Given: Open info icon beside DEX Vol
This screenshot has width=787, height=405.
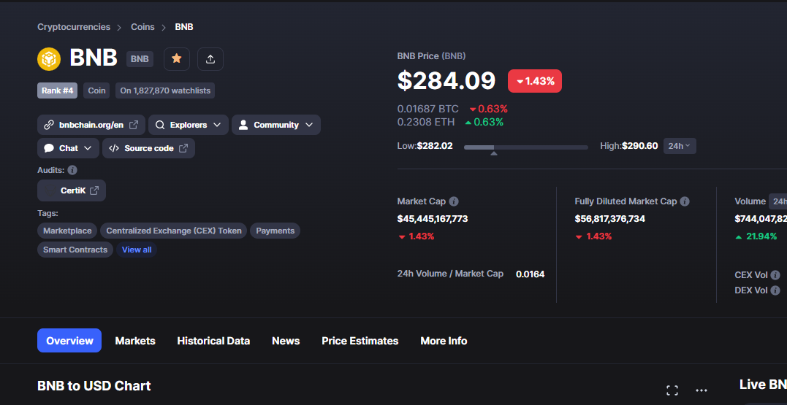Looking at the screenshot, I should click(775, 290).
